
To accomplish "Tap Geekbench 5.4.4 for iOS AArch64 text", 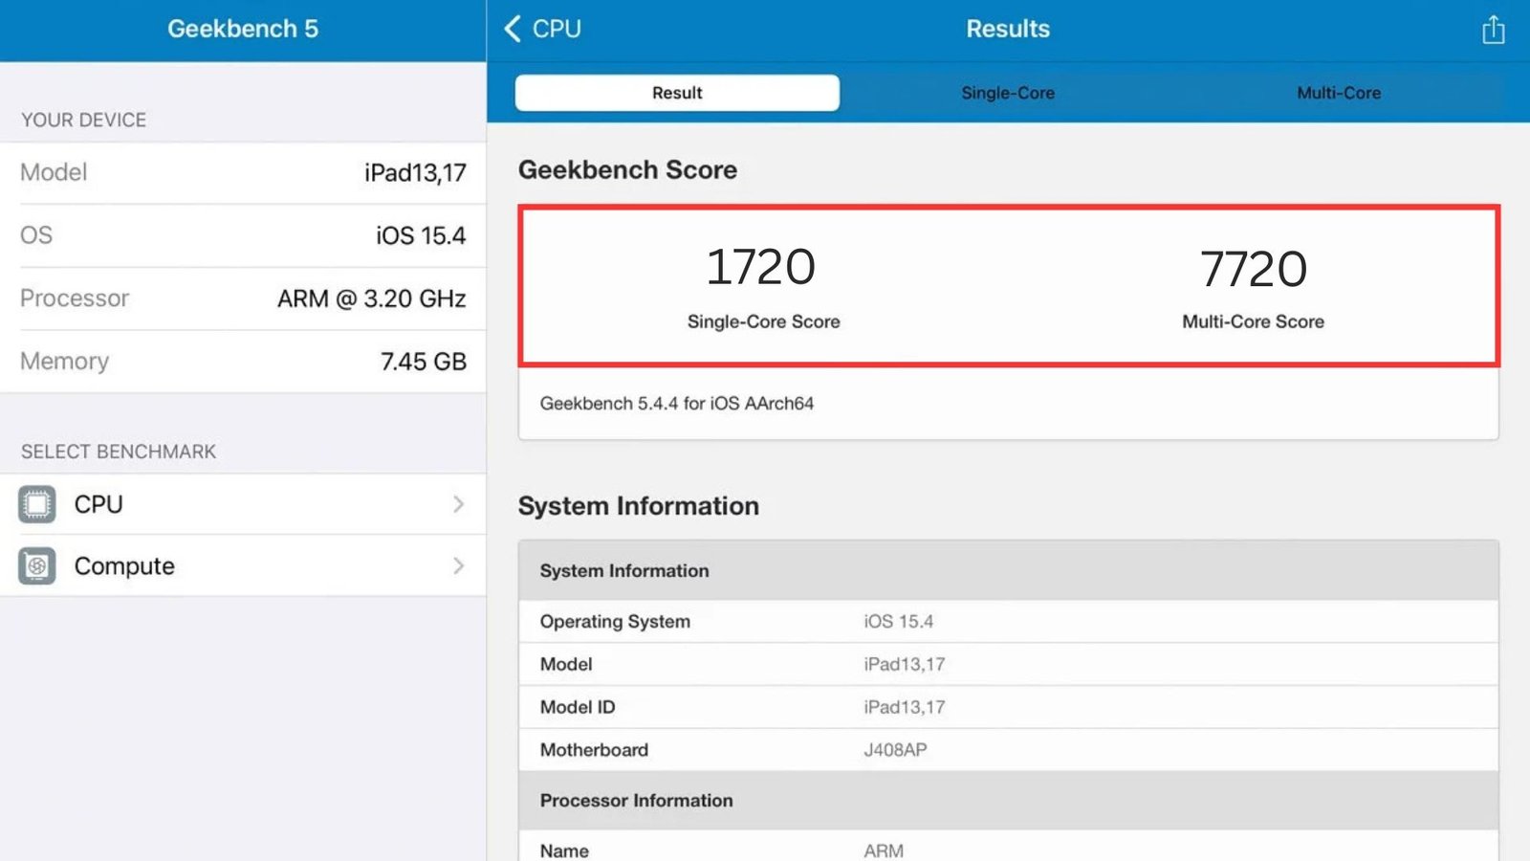I will point(676,404).
